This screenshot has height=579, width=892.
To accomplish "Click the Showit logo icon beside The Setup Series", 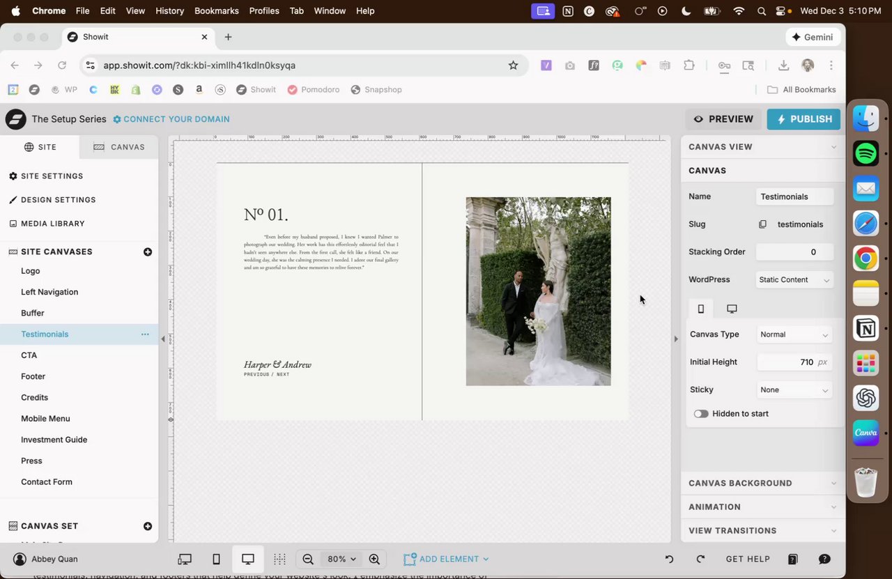I will (15, 119).
